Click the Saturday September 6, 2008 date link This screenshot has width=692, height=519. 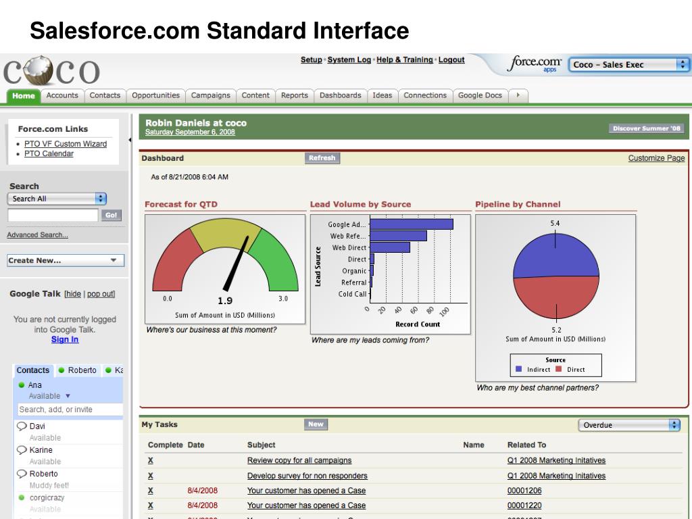tap(190, 132)
